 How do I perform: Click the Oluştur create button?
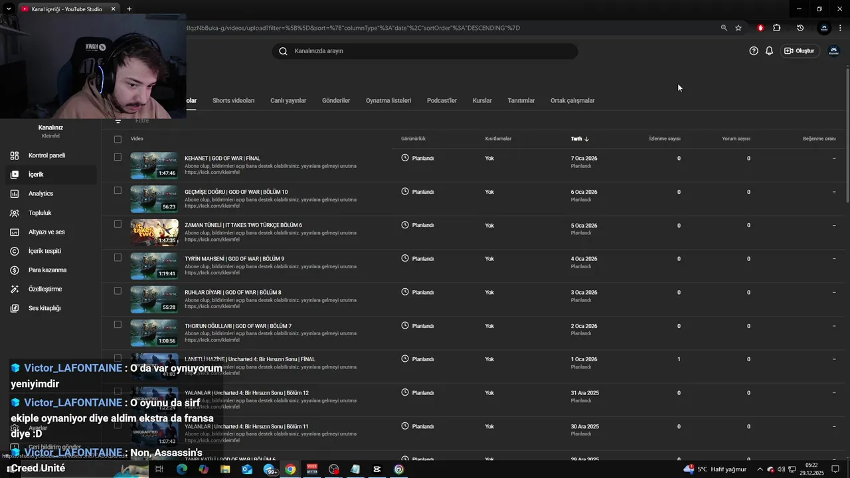coord(799,51)
